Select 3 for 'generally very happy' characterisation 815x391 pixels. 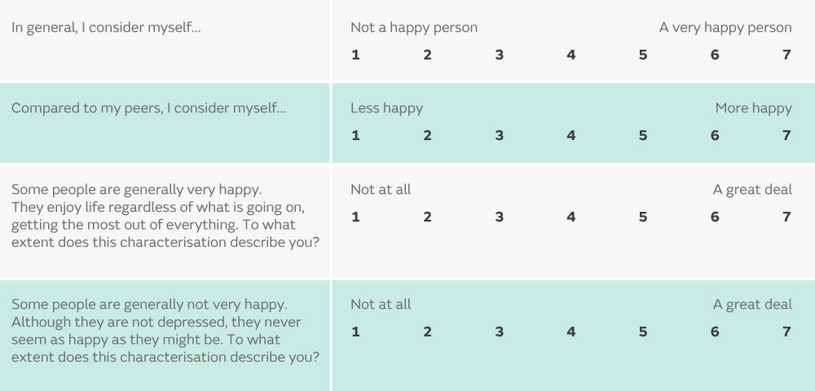pyautogui.click(x=499, y=217)
